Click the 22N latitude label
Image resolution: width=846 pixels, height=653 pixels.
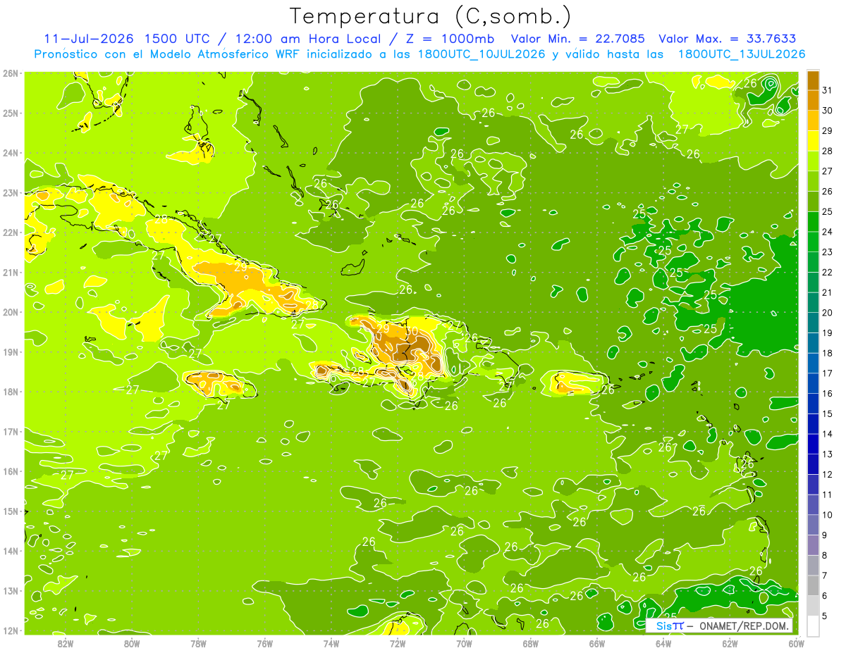(11, 232)
